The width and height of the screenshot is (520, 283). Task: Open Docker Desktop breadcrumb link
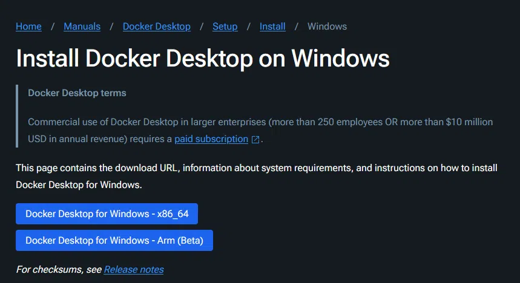click(157, 27)
